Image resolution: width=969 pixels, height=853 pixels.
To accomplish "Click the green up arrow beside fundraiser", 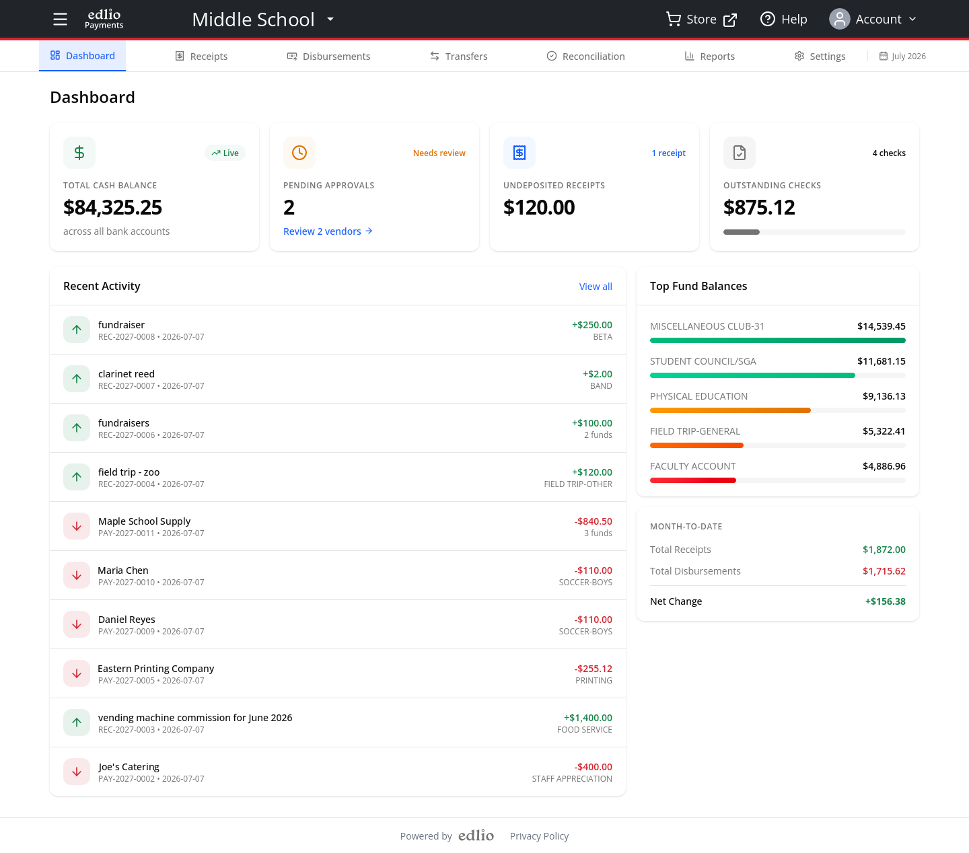I will [x=77, y=330].
